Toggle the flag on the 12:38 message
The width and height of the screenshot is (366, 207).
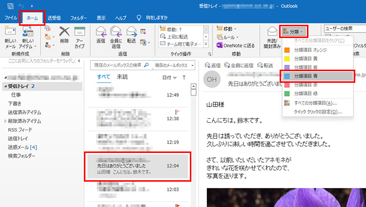pos(177,111)
